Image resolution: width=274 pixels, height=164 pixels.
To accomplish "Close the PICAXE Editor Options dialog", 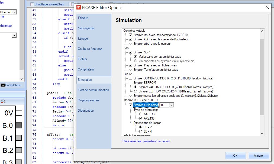I will pos(267,7).
